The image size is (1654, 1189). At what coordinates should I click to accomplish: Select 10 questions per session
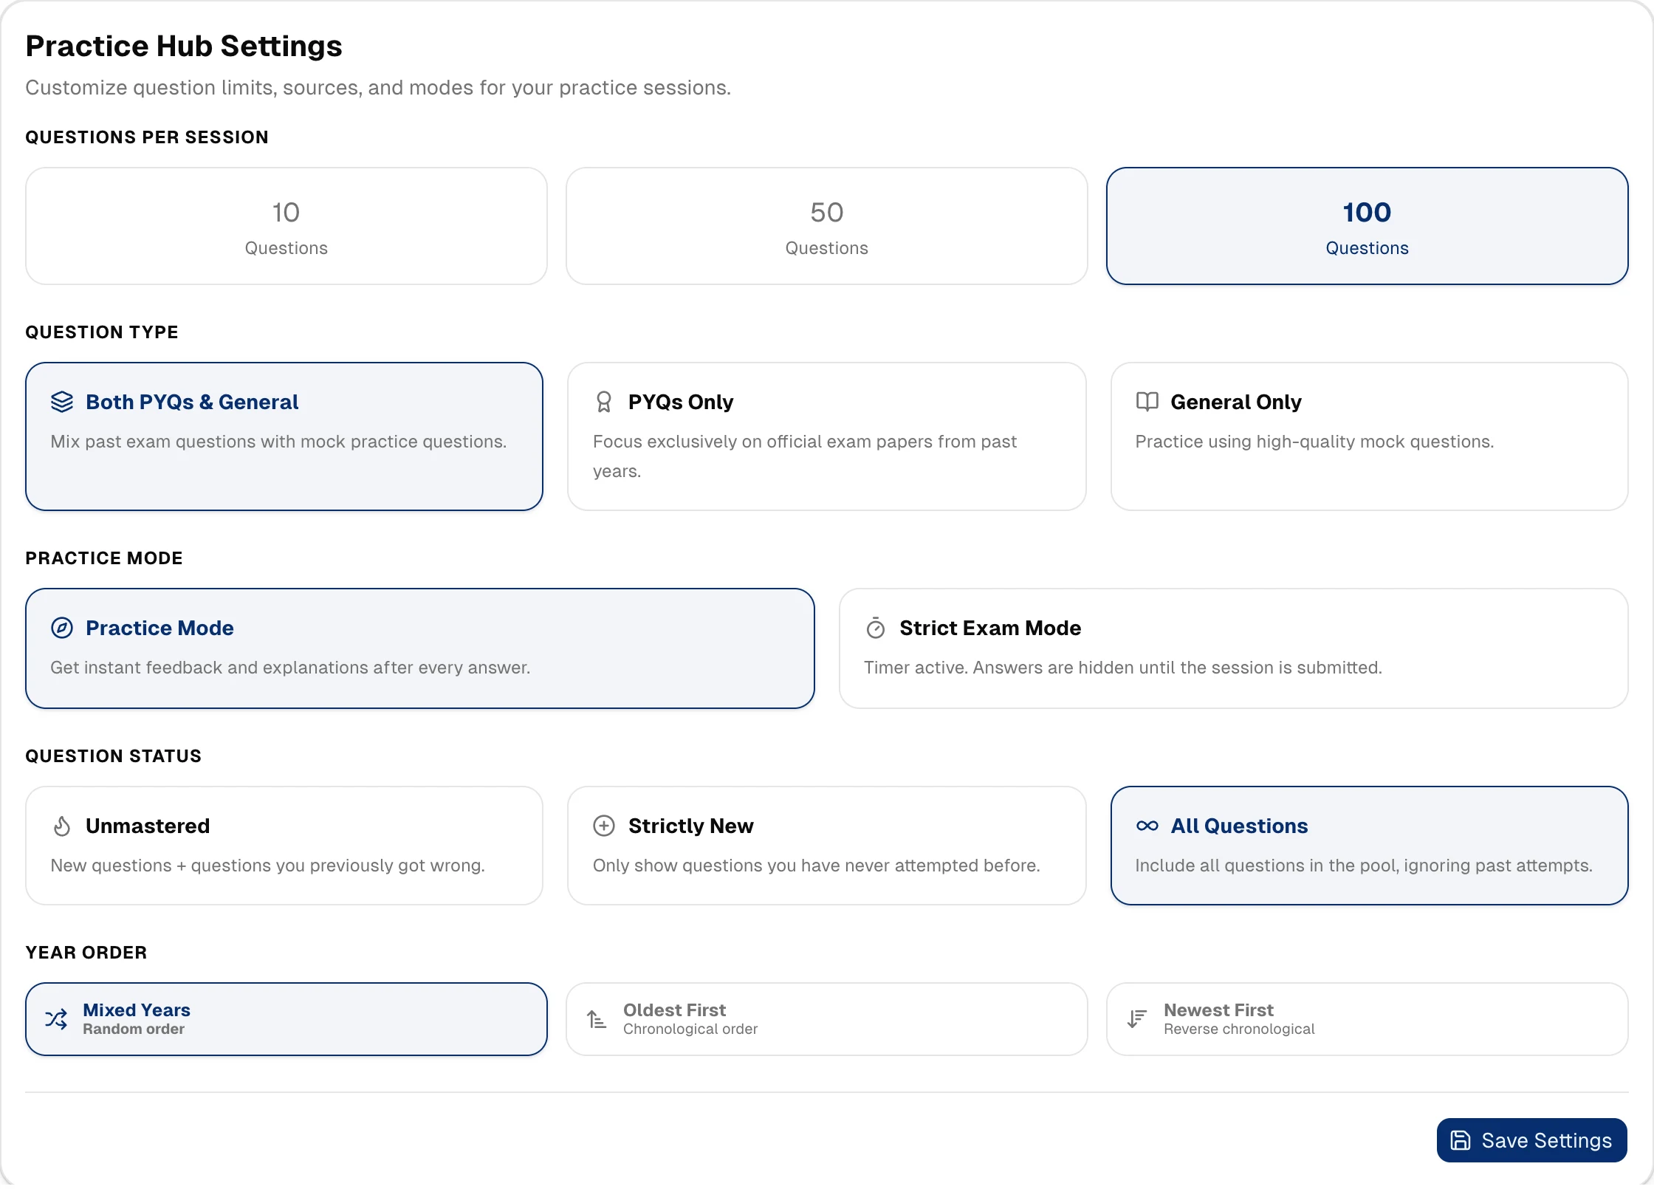(x=286, y=226)
